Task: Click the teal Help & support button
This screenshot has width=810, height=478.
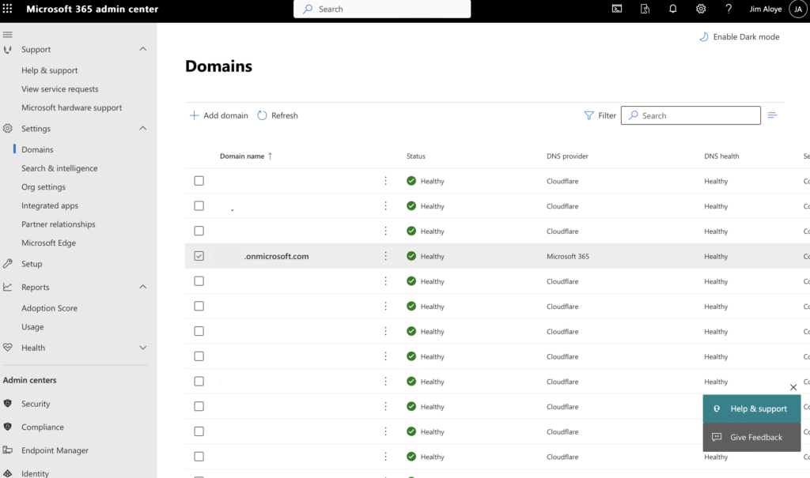Action: (x=751, y=408)
